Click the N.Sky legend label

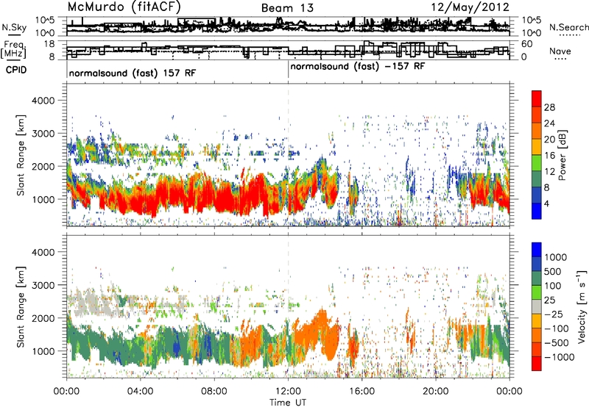[x=14, y=27]
